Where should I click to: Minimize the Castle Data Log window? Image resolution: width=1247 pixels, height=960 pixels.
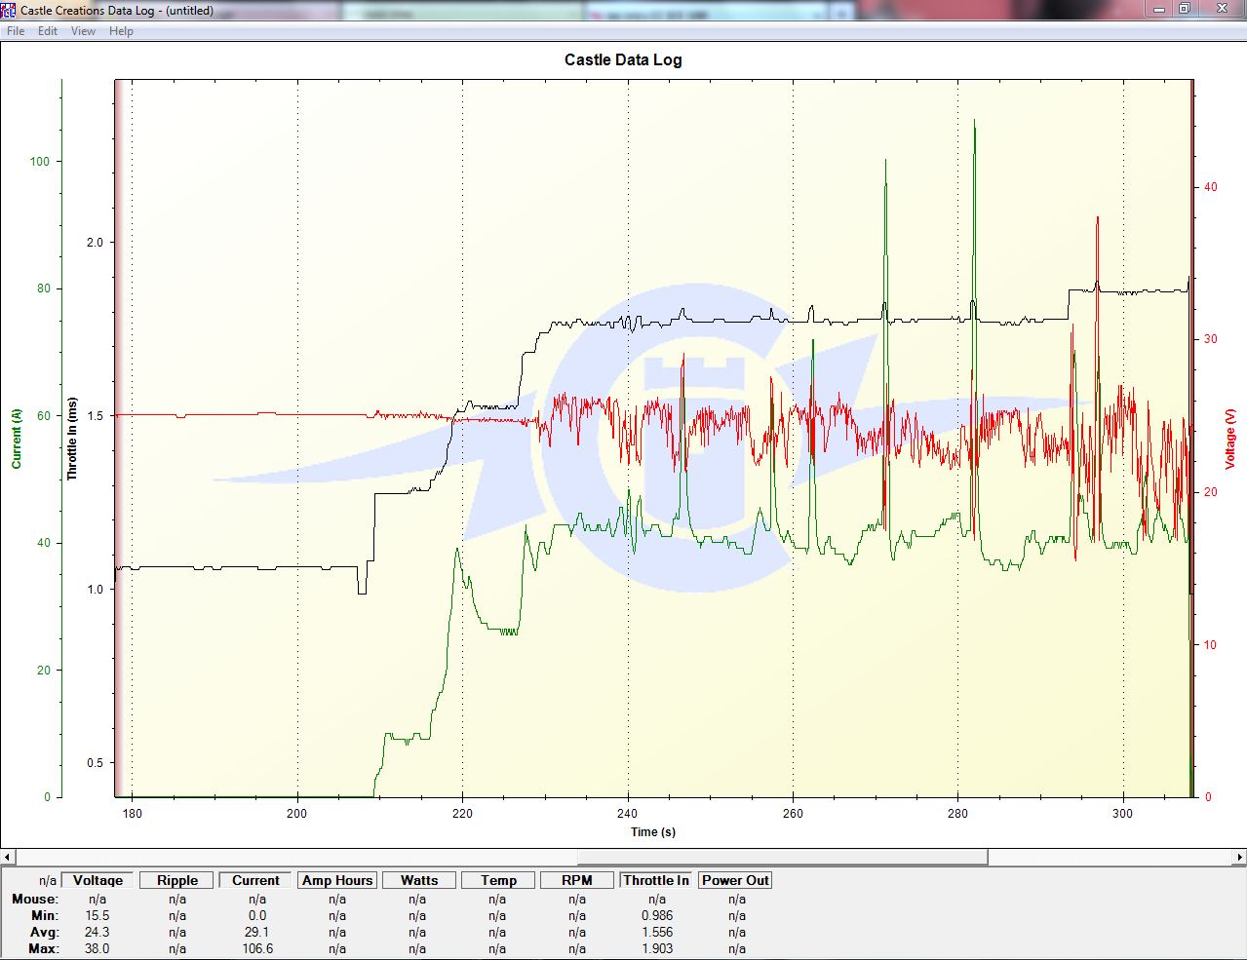click(1156, 8)
